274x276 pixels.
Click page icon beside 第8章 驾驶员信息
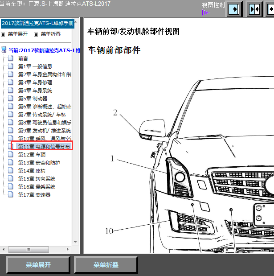coord(11,122)
